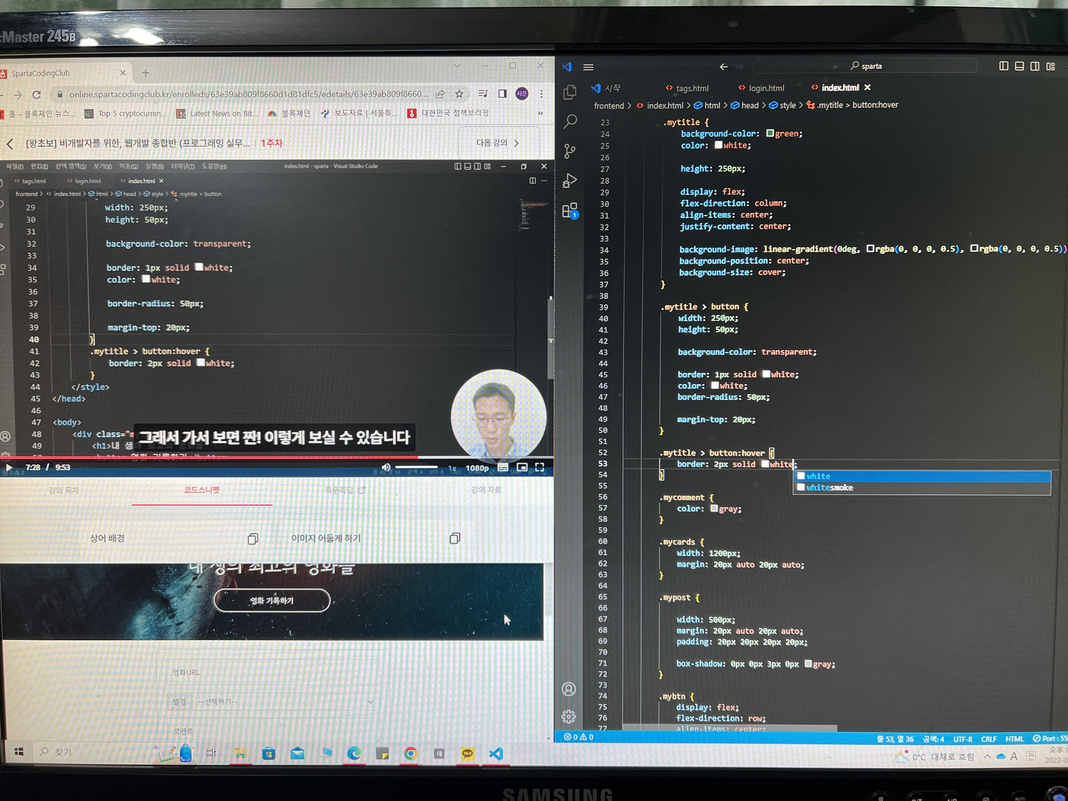Open File Explorer from the taskbar

pos(240,753)
